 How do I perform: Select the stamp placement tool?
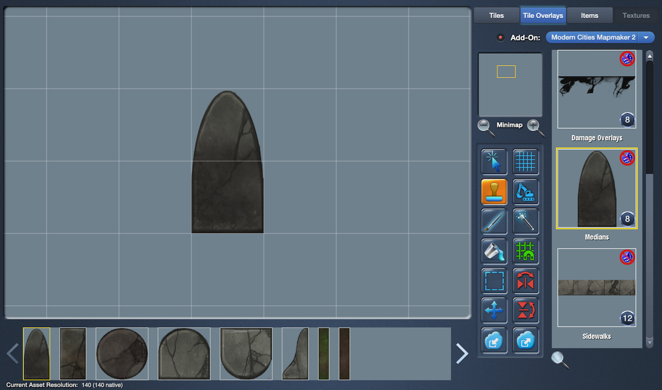click(x=494, y=192)
